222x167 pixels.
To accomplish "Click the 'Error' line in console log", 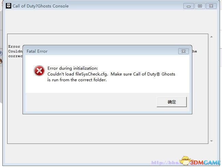I will [x=14, y=47].
